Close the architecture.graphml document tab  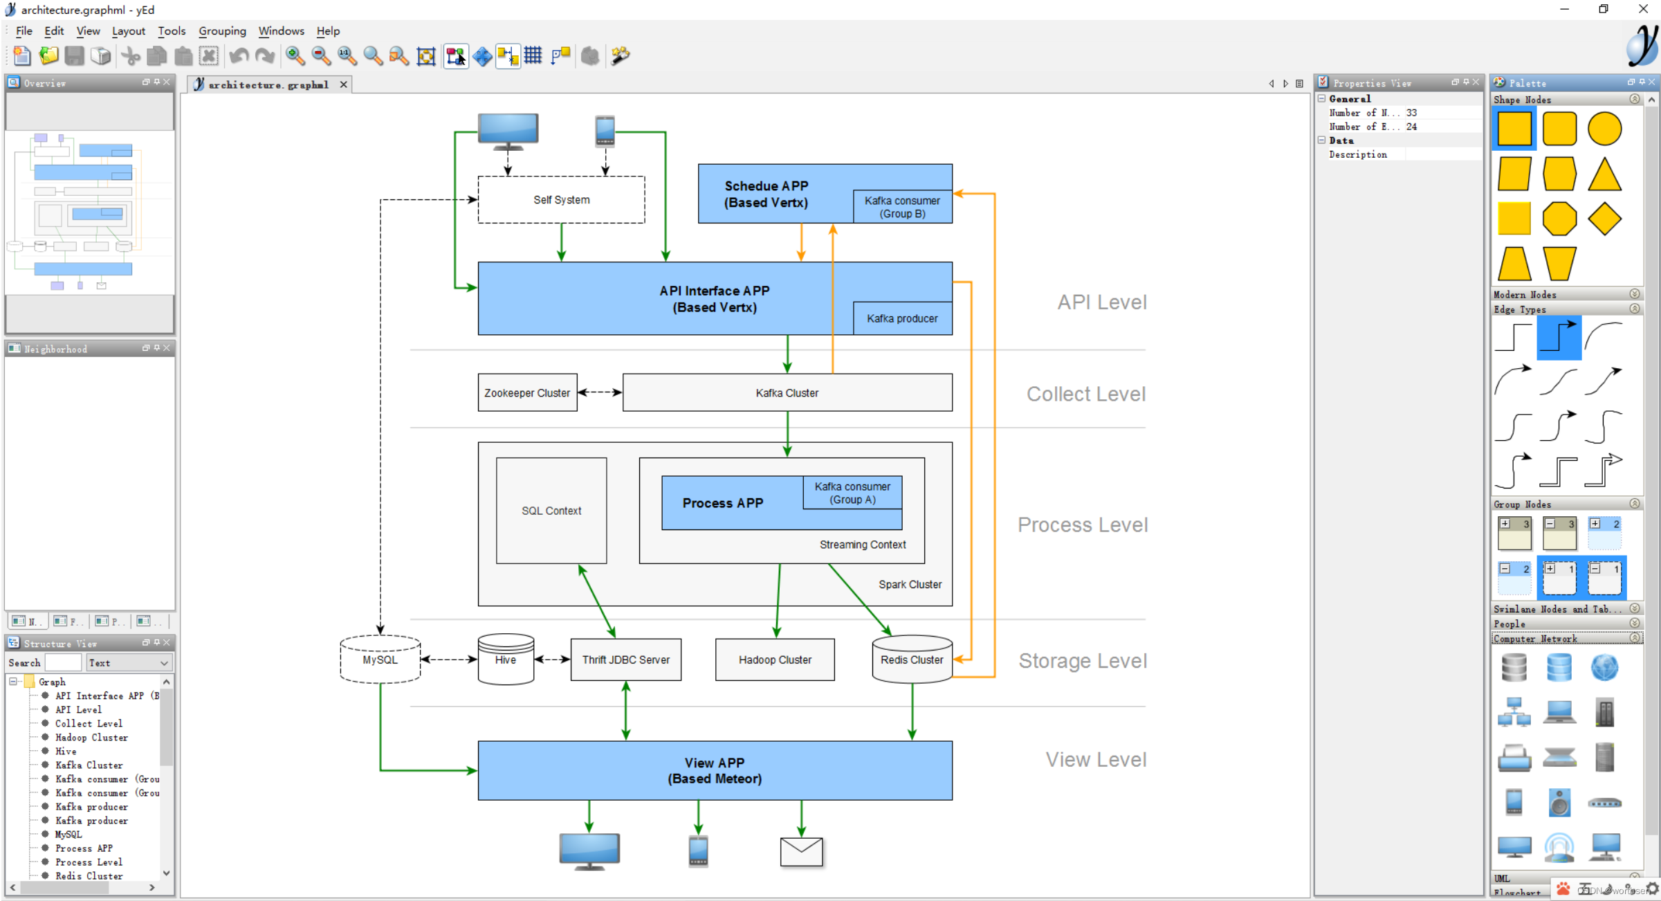pyautogui.click(x=343, y=84)
